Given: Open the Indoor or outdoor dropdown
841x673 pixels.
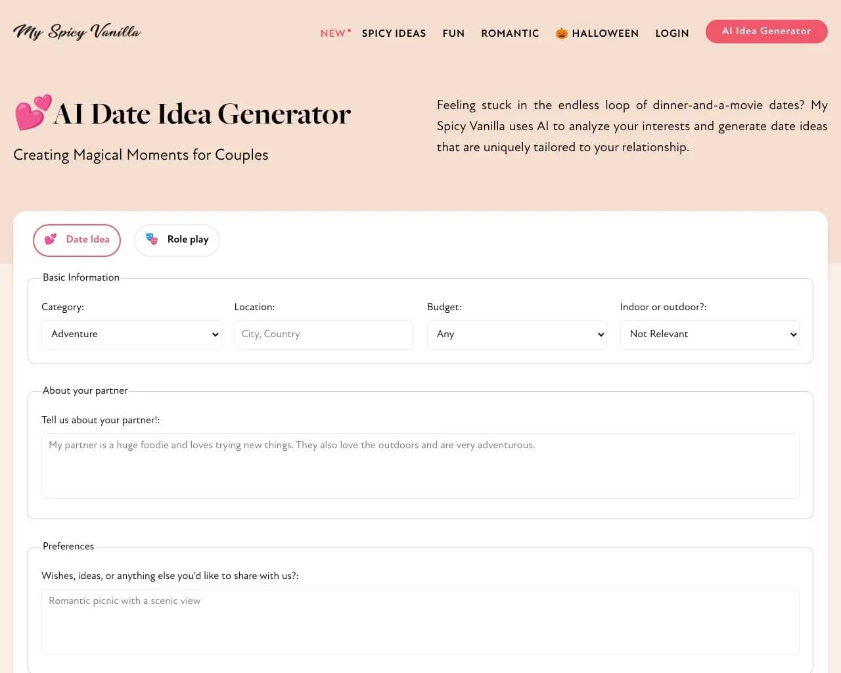Looking at the screenshot, I should (710, 335).
